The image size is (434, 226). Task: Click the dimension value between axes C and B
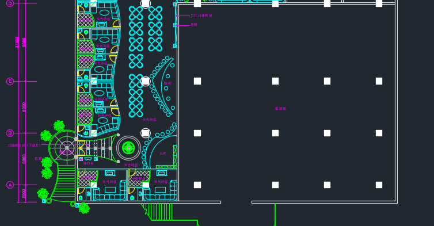tap(24, 107)
